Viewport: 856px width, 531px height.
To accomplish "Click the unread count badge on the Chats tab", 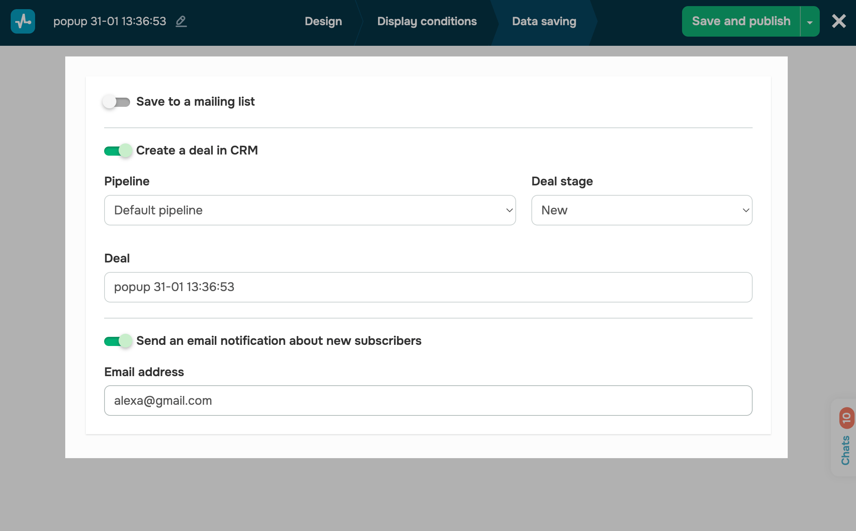I will [846, 418].
